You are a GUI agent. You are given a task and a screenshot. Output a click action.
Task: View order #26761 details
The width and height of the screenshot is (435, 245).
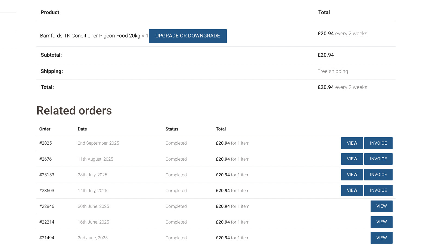pyautogui.click(x=352, y=159)
